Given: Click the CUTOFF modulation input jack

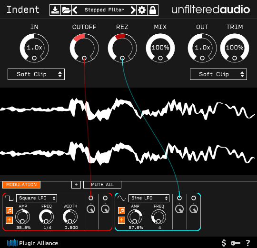Looking at the screenshot, I should (x=84, y=58).
